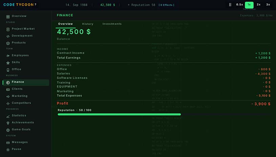Select the 1x speed button

249,5
